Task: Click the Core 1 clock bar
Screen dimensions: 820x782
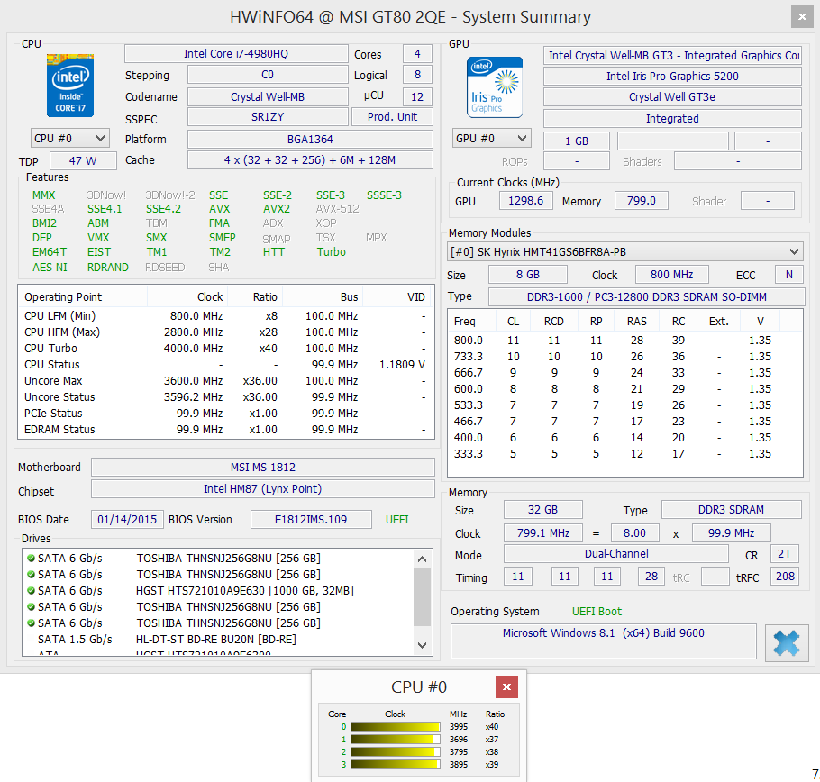Action: tap(396, 739)
